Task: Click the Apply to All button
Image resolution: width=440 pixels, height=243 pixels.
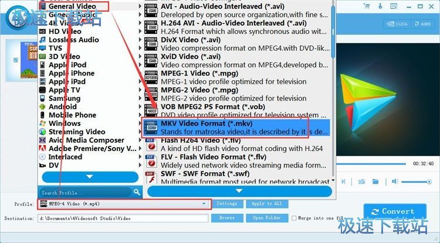Action: 267,204
